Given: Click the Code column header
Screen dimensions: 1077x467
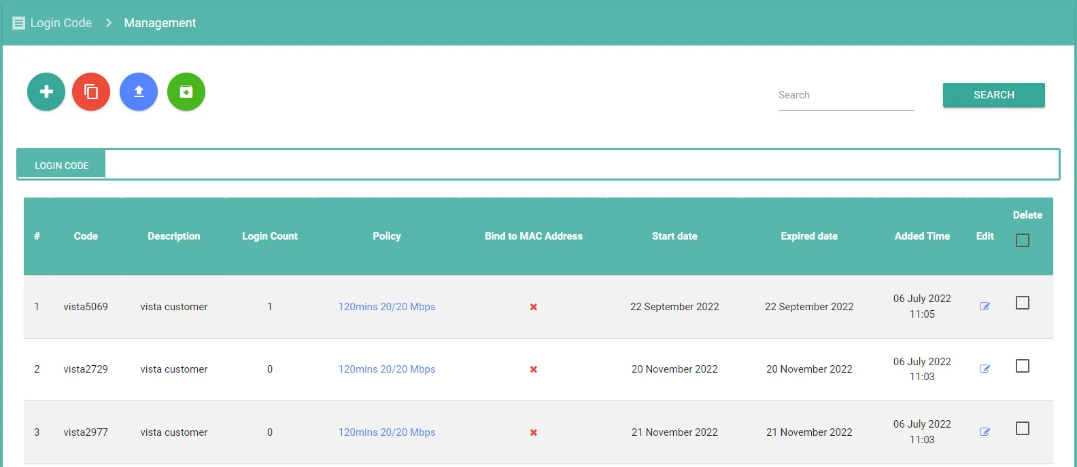Looking at the screenshot, I should 86,236.
